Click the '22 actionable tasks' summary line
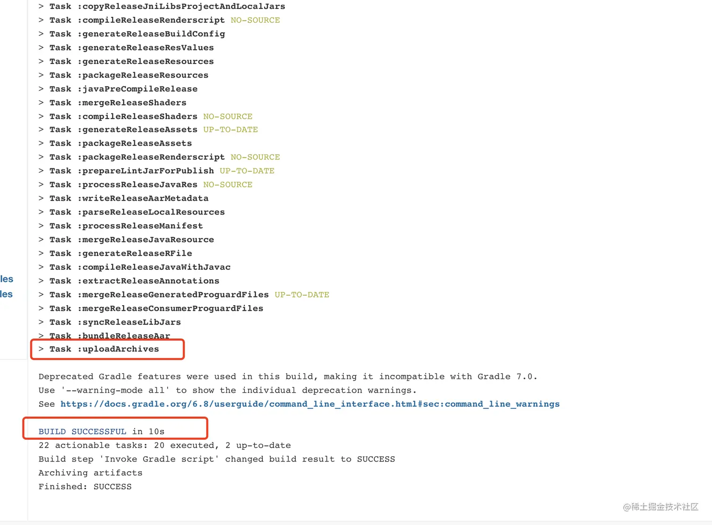The width and height of the screenshot is (712, 525). (165, 445)
